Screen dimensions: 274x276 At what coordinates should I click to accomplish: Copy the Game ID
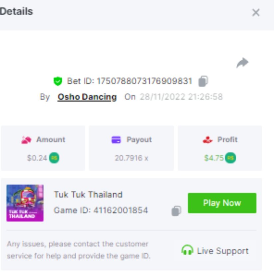coord(176,211)
